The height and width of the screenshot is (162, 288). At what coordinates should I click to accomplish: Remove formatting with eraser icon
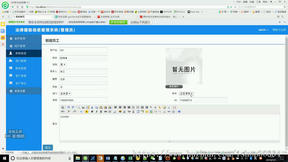click(115, 111)
